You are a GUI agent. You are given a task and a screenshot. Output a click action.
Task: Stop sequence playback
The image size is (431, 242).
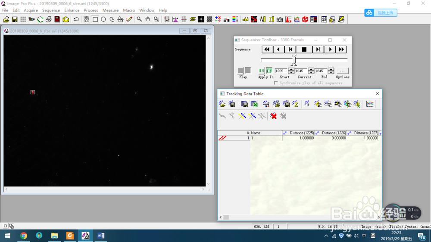[304, 50]
